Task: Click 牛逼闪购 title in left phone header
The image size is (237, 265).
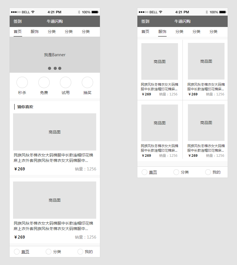Action: click(x=55, y=21)
